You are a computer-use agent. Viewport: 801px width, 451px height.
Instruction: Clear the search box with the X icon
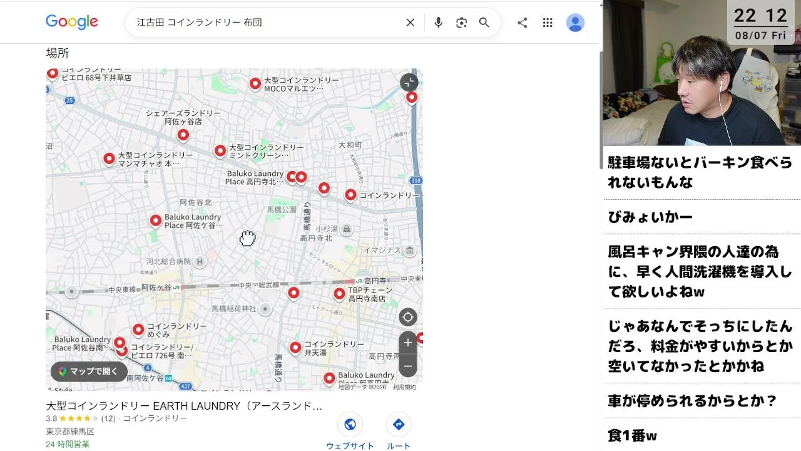410,23
